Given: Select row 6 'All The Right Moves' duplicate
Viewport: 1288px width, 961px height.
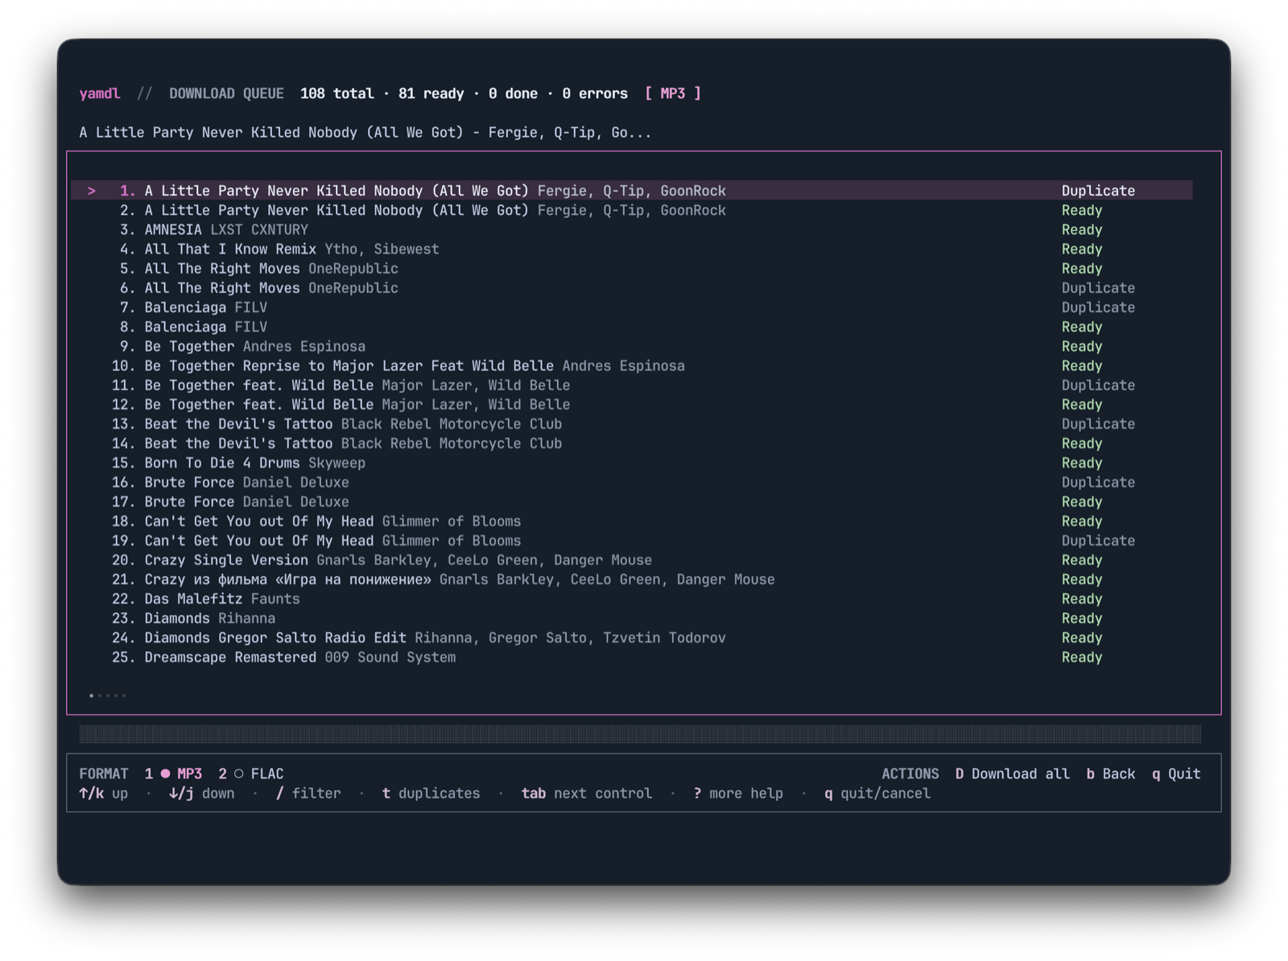Looking at the screenshot, I should pyautogui.click(x=632, y=288).
